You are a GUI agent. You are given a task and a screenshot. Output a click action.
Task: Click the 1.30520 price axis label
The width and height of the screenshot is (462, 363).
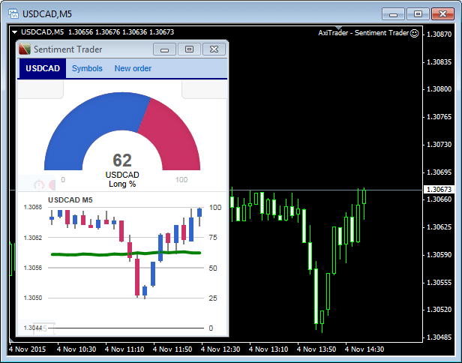click(439, 310)
